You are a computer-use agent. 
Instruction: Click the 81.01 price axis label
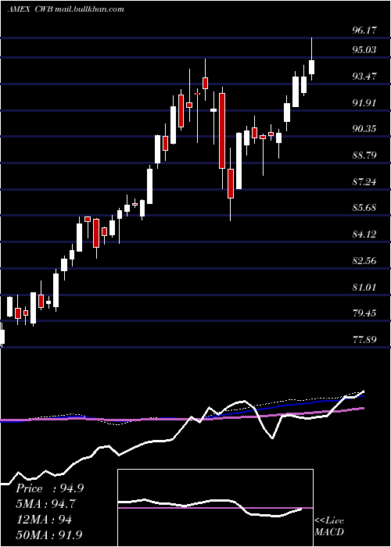pos(364,288)
